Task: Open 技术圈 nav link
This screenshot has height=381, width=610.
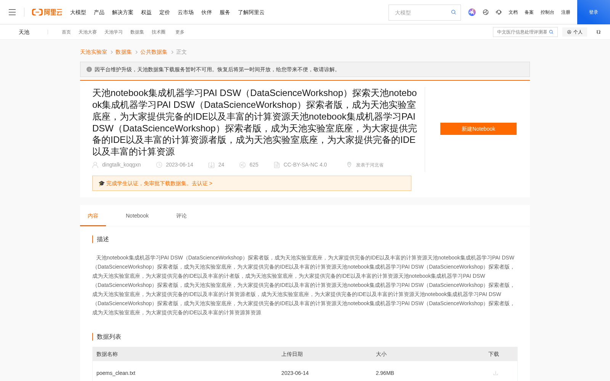Action: tap(159, 32)
